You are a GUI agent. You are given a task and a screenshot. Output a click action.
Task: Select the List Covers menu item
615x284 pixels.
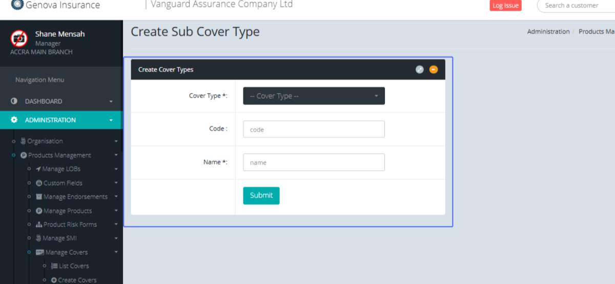click(x=73, y=266)
